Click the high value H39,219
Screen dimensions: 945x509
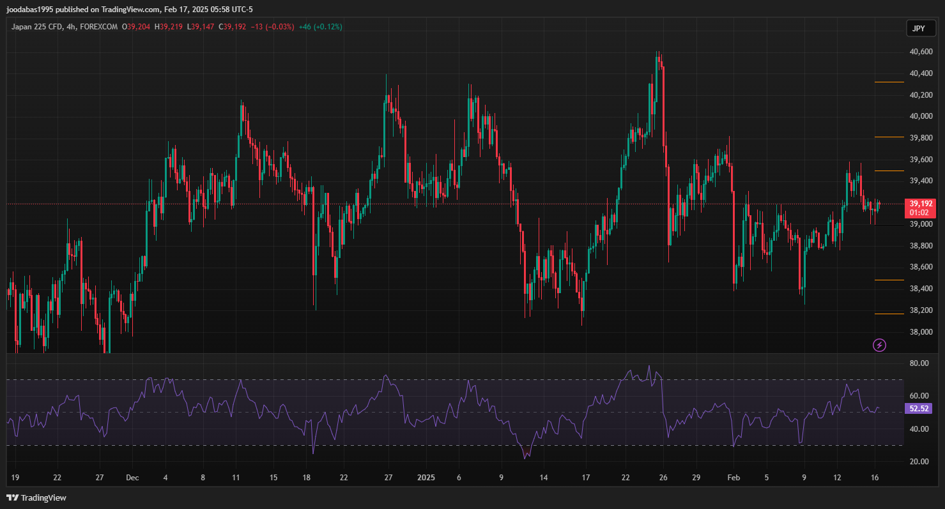[x=169, y=27]
